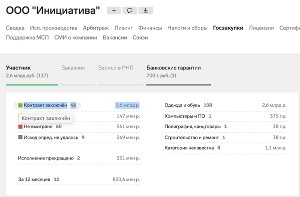
Task: Open the Лизинг tab
Action: point(124,28)
